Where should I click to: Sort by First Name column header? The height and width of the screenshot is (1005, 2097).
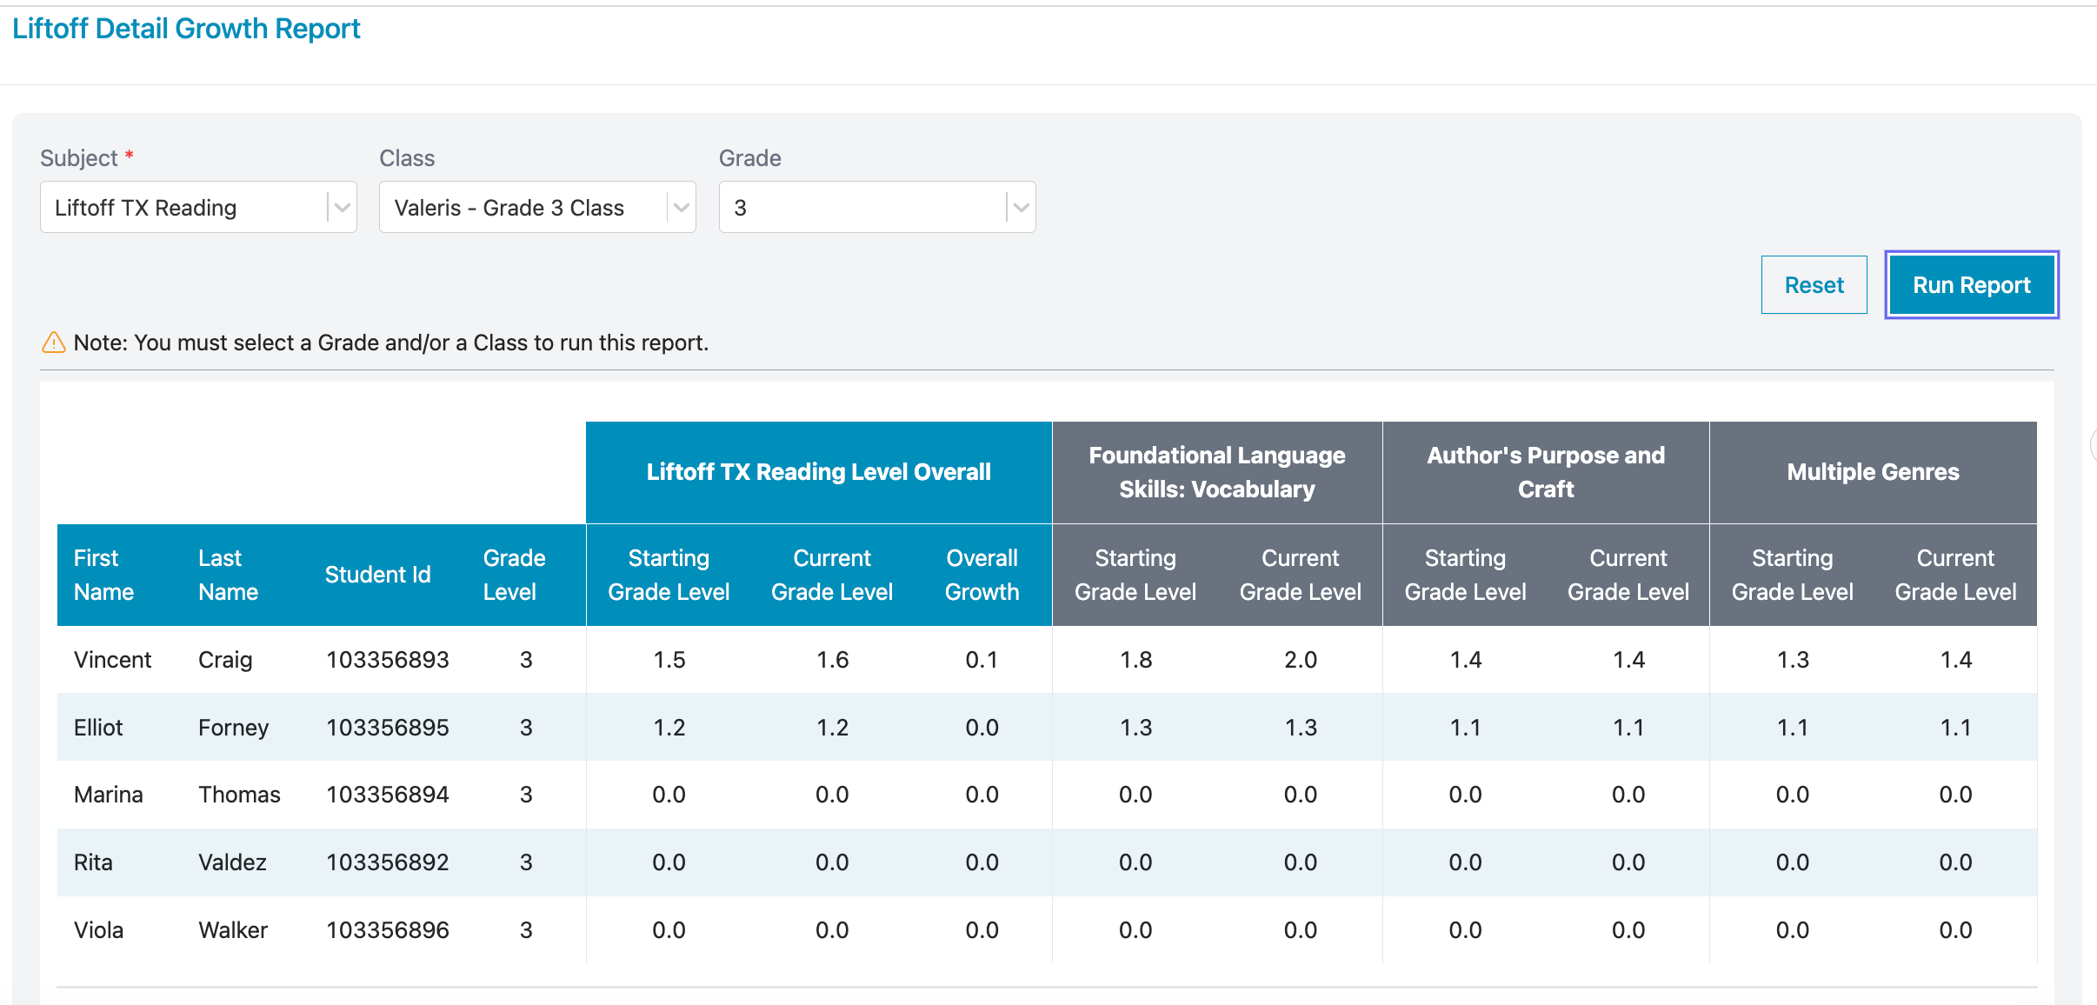(103, 575)
